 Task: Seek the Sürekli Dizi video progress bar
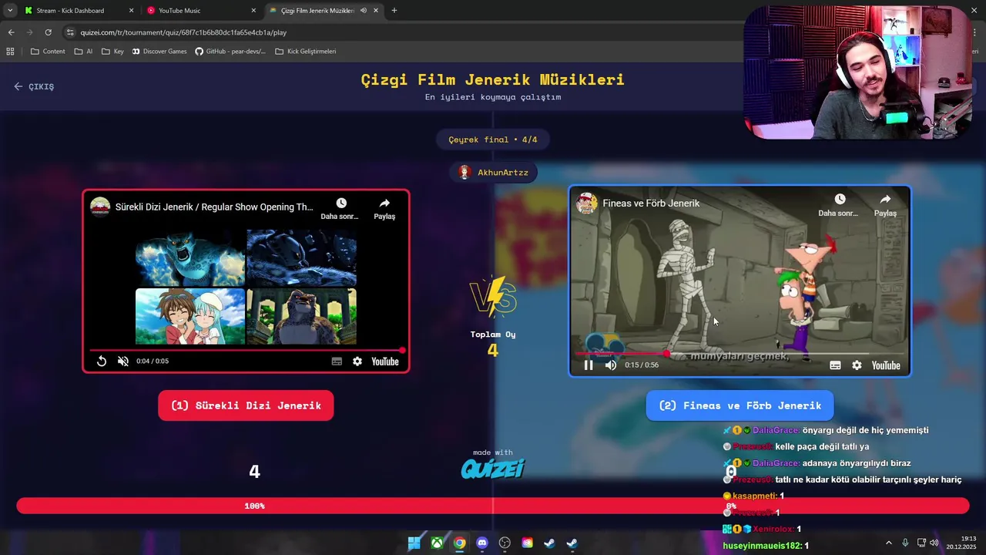click(246, 350)
